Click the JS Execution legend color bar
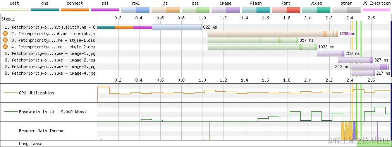Screen dimensions: 392x147 click(x=377, y=10)
